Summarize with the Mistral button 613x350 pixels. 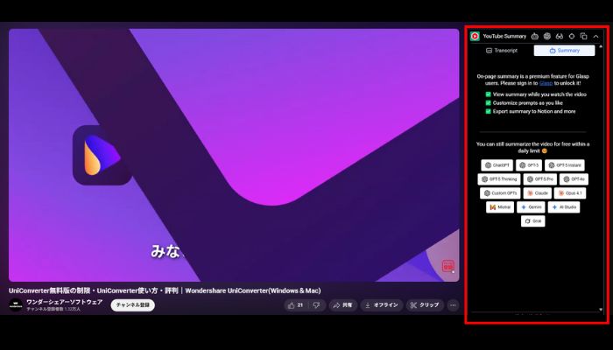click(x=500, y=207)
